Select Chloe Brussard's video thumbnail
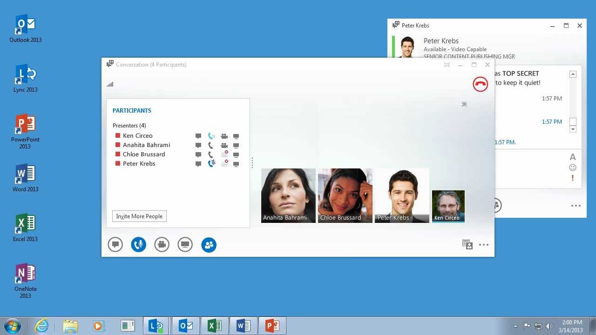The height and width of the screenshot is (335, 596). point(345,195)
